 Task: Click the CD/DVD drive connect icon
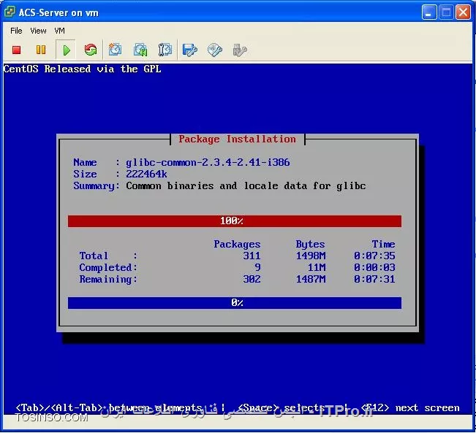click(x=215, y=50)
